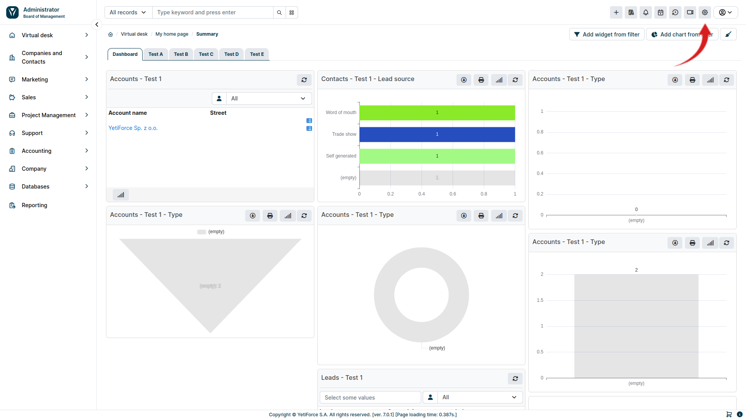Click chart icon at bottom of Accounts - Test 1 widget
The width and height of the screenshot is (746, 419).
coord(121,195)
